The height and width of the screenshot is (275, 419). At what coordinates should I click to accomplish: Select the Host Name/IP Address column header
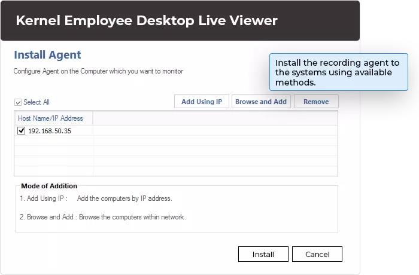click(54, 118)
